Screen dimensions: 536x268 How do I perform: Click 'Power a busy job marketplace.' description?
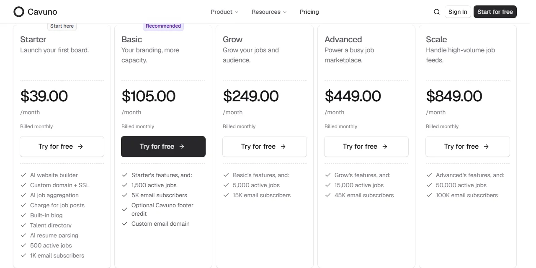[349, 55]
